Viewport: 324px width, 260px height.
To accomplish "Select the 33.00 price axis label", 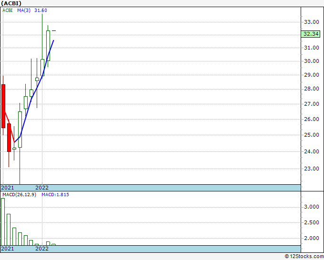I will [x=311, y=22].
